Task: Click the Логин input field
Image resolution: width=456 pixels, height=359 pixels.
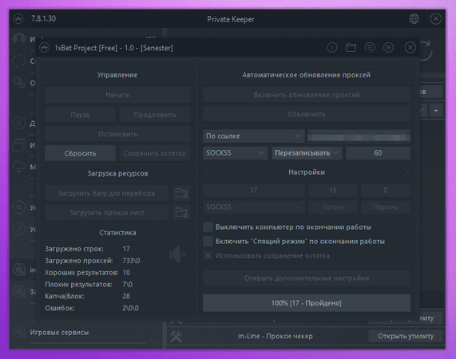Action: point(333,207)
